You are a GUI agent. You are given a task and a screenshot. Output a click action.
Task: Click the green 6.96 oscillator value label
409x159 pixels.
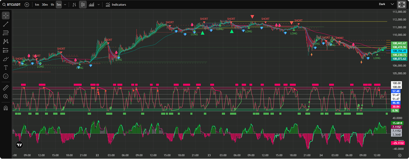[395, 110]
